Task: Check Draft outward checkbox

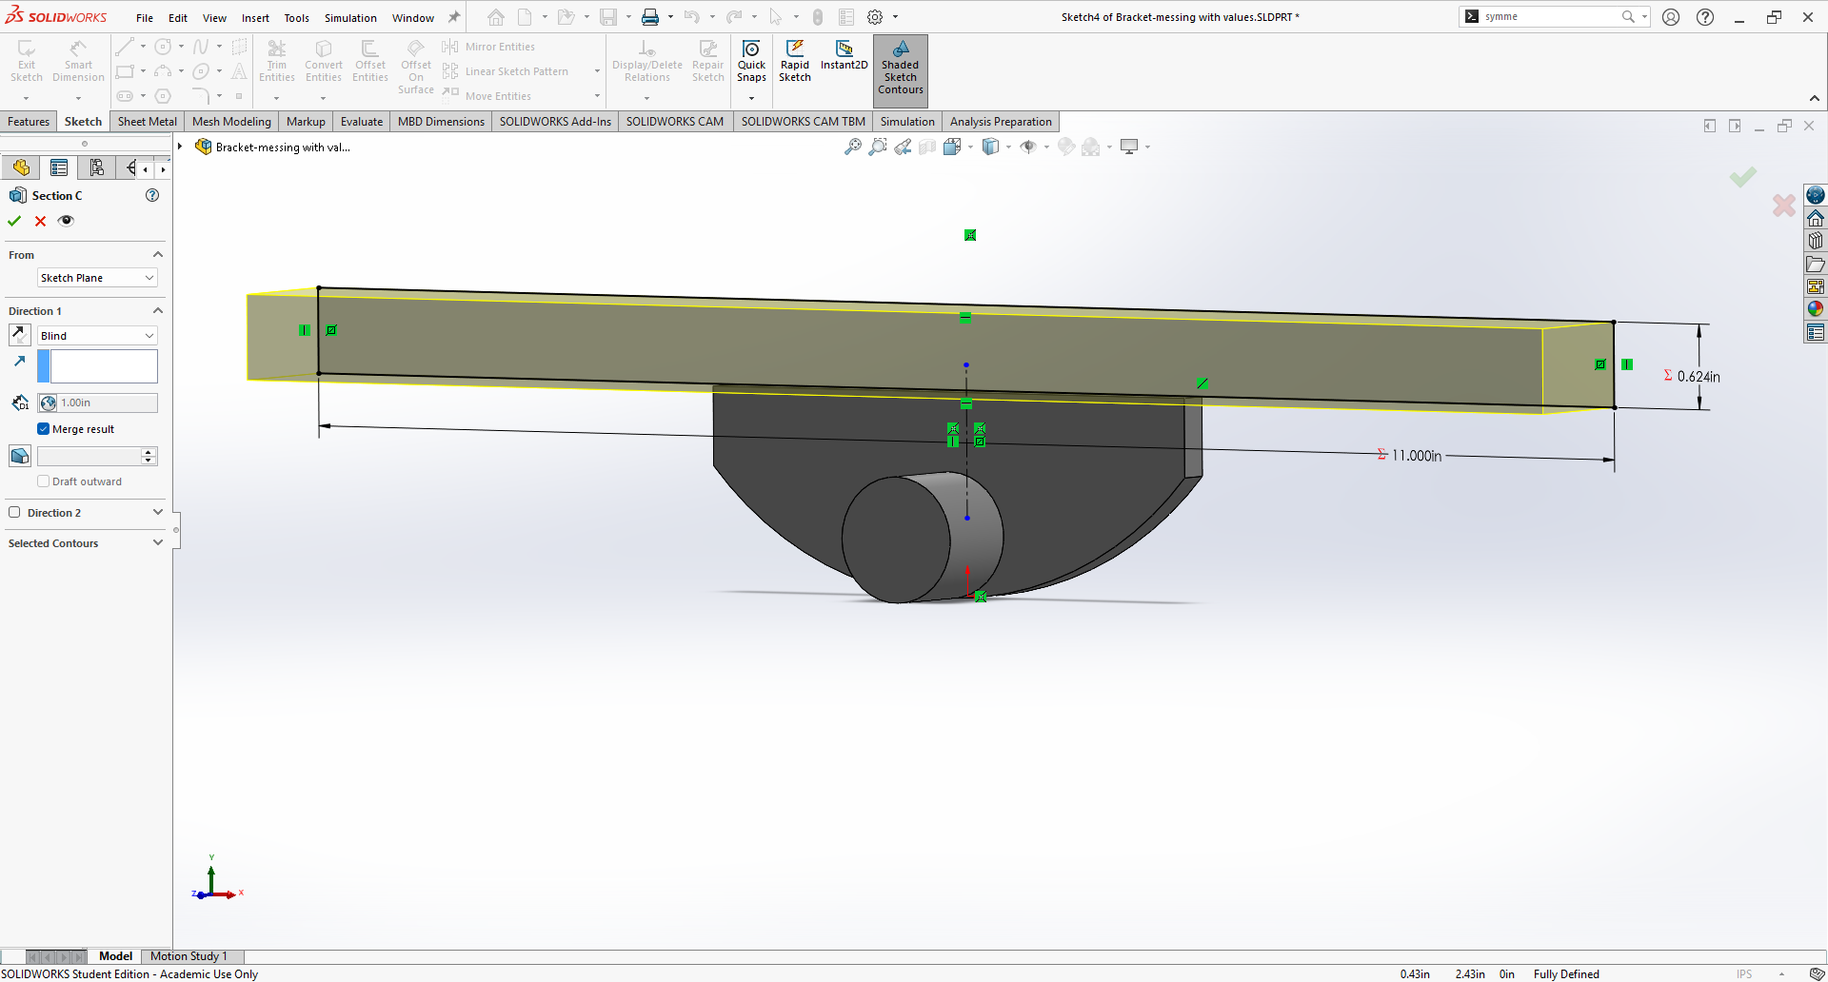Action: point(43,481)
